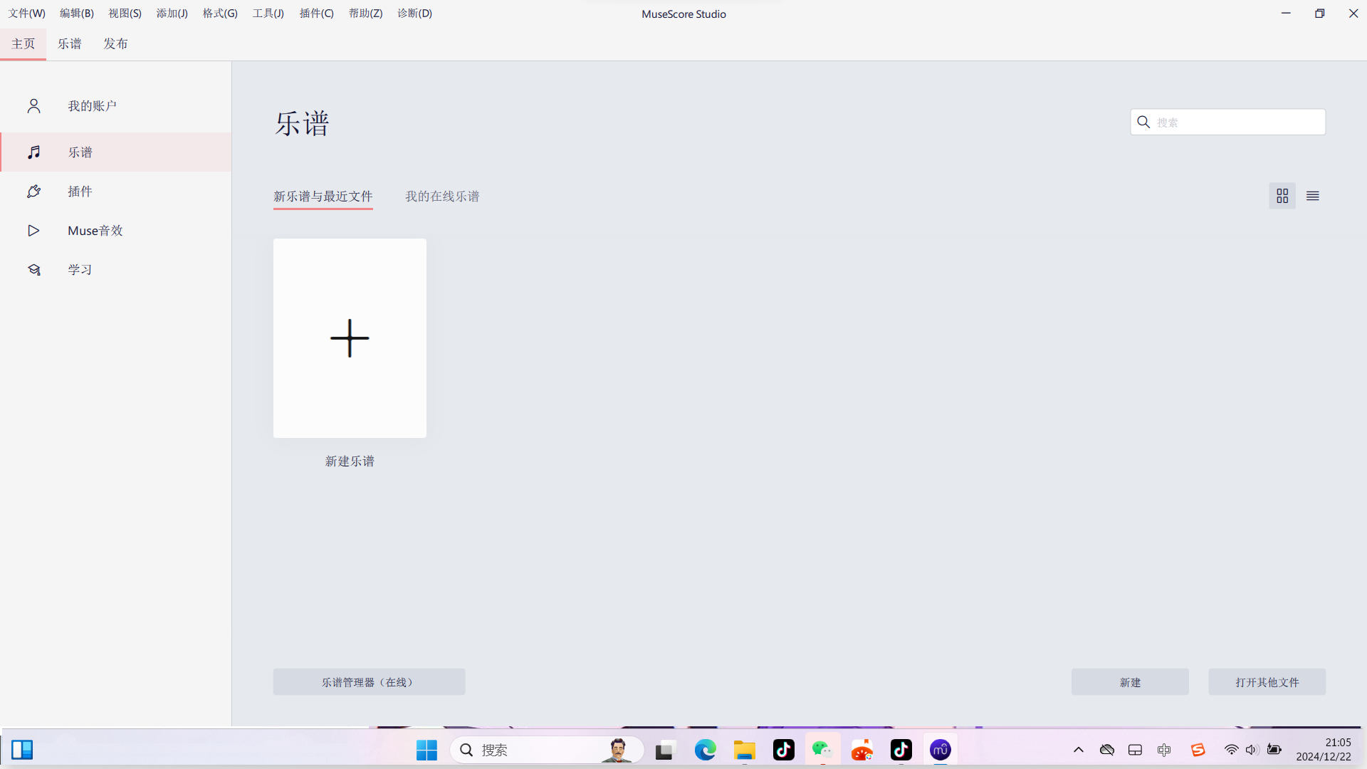Image resolution: width=1367 pixels, height=769 pixels.
Task: Open Sogou input method tray icon
Action: click(1198, 750)
